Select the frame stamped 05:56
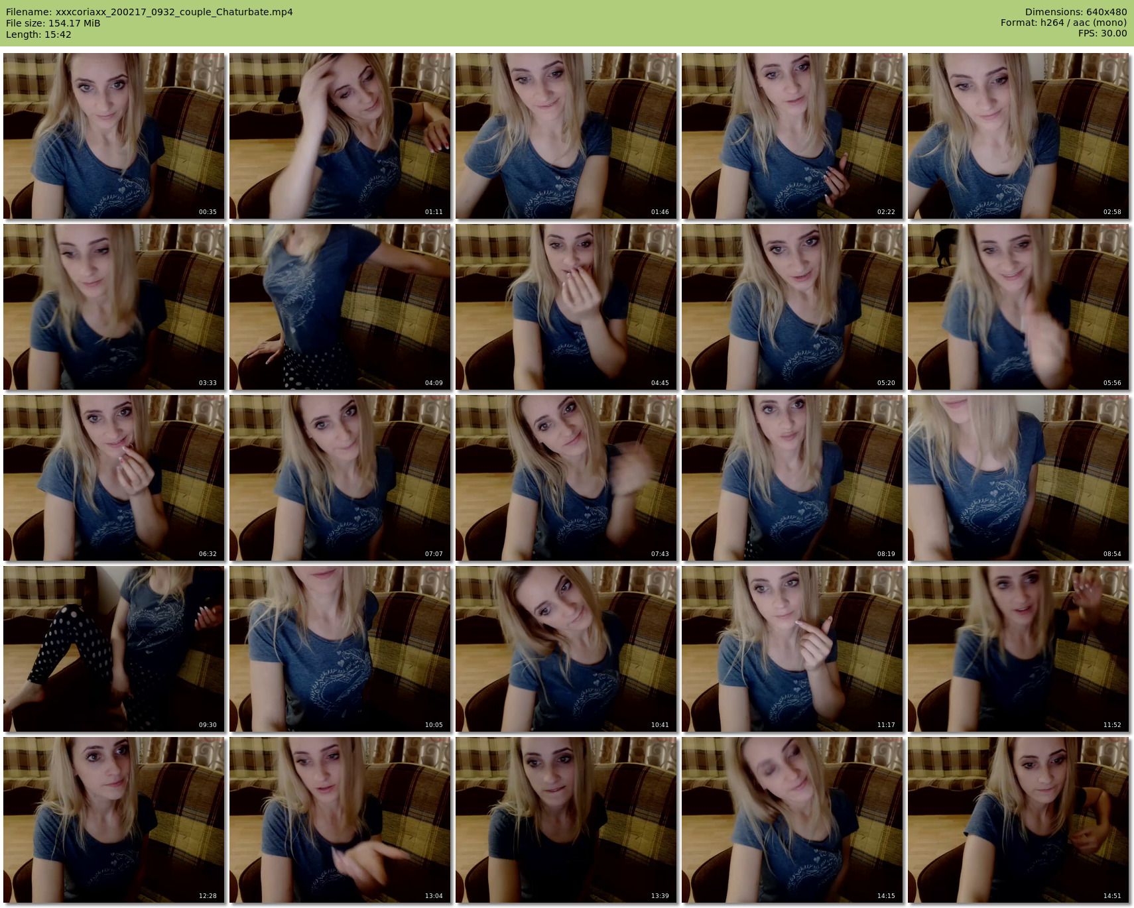 [x=1019, y=307]
